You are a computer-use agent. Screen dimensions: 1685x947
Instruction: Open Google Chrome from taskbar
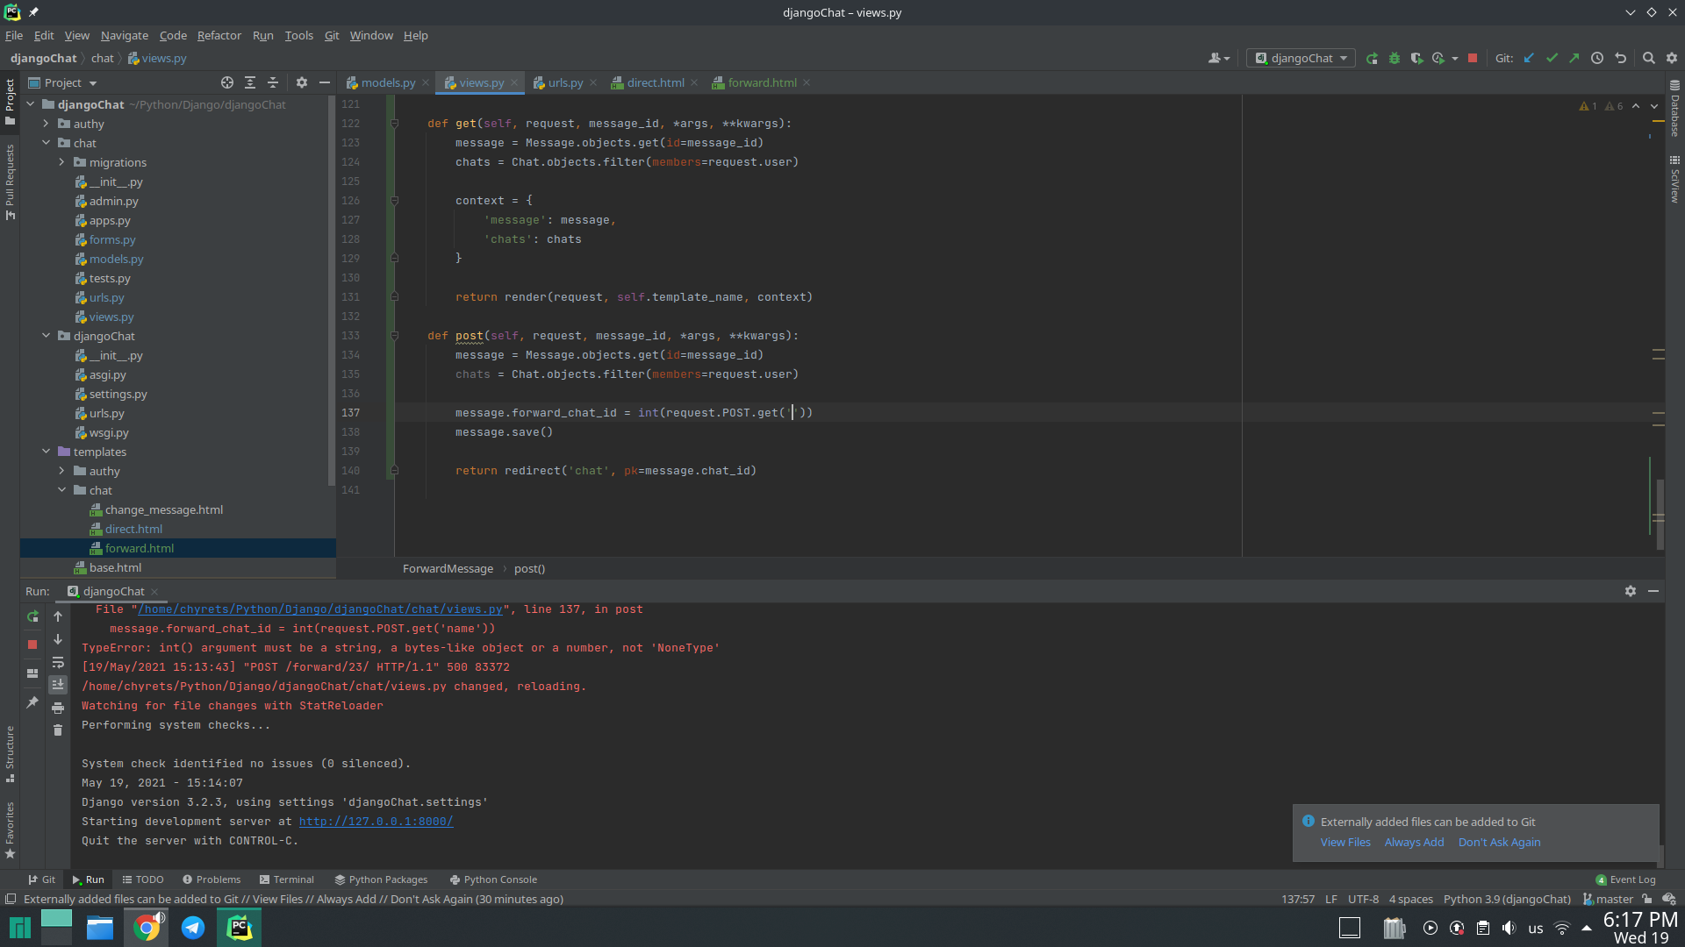coord(147,927)
